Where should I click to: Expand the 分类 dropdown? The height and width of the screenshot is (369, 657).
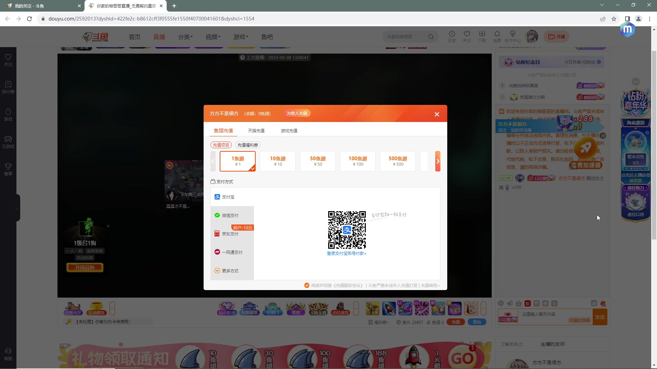coord(185,37)
